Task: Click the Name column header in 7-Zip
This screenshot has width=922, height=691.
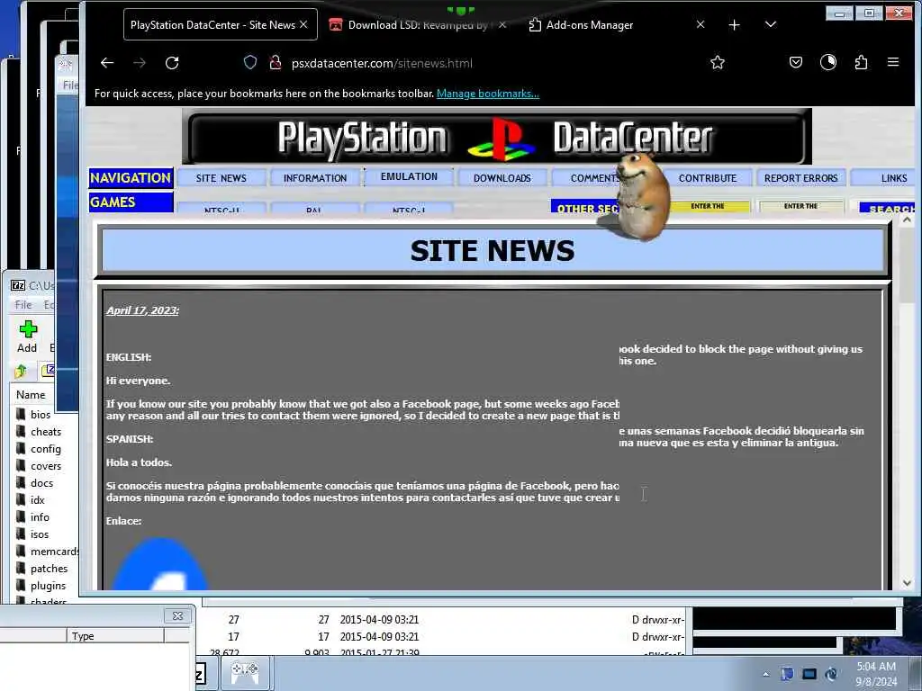Action: (x=32, y=395)
